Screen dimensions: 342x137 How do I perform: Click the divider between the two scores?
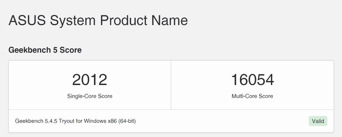point(171,85)
